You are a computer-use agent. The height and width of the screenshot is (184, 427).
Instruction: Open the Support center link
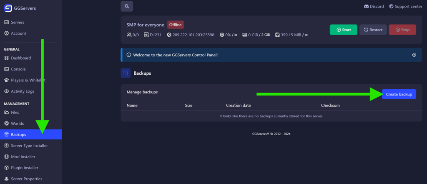click(405, 6)
